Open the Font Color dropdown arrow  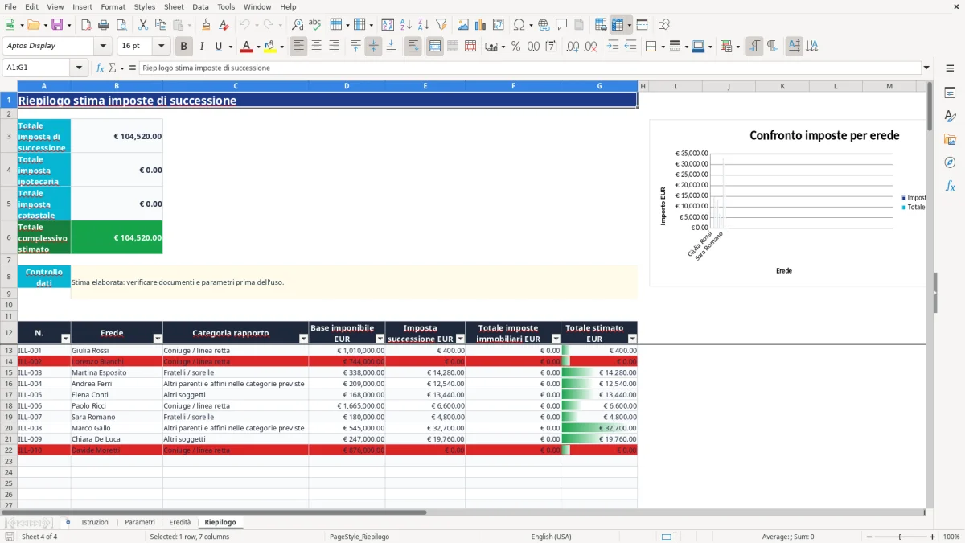[x=259, y=47]
